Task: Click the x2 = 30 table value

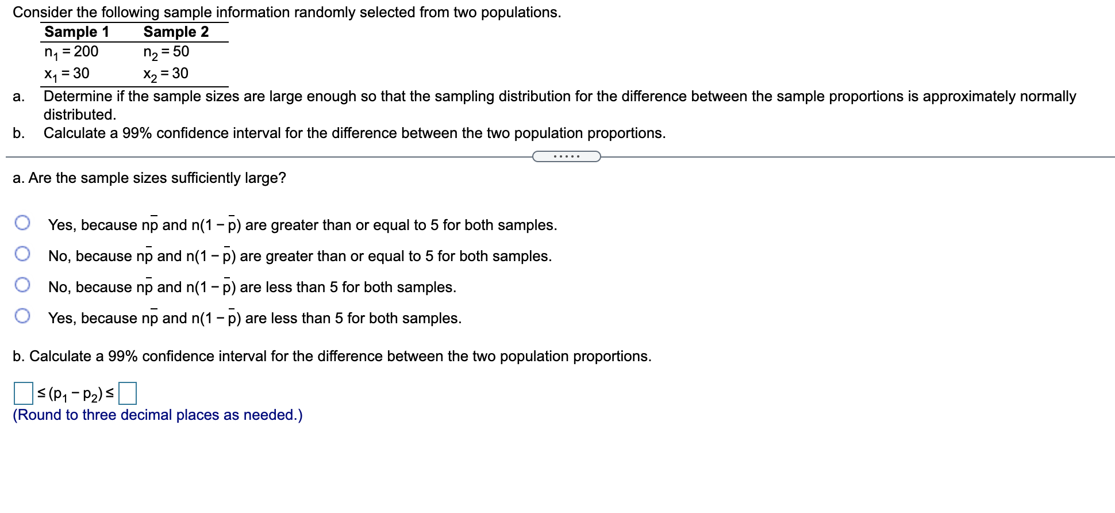Action: coord(166,74)
